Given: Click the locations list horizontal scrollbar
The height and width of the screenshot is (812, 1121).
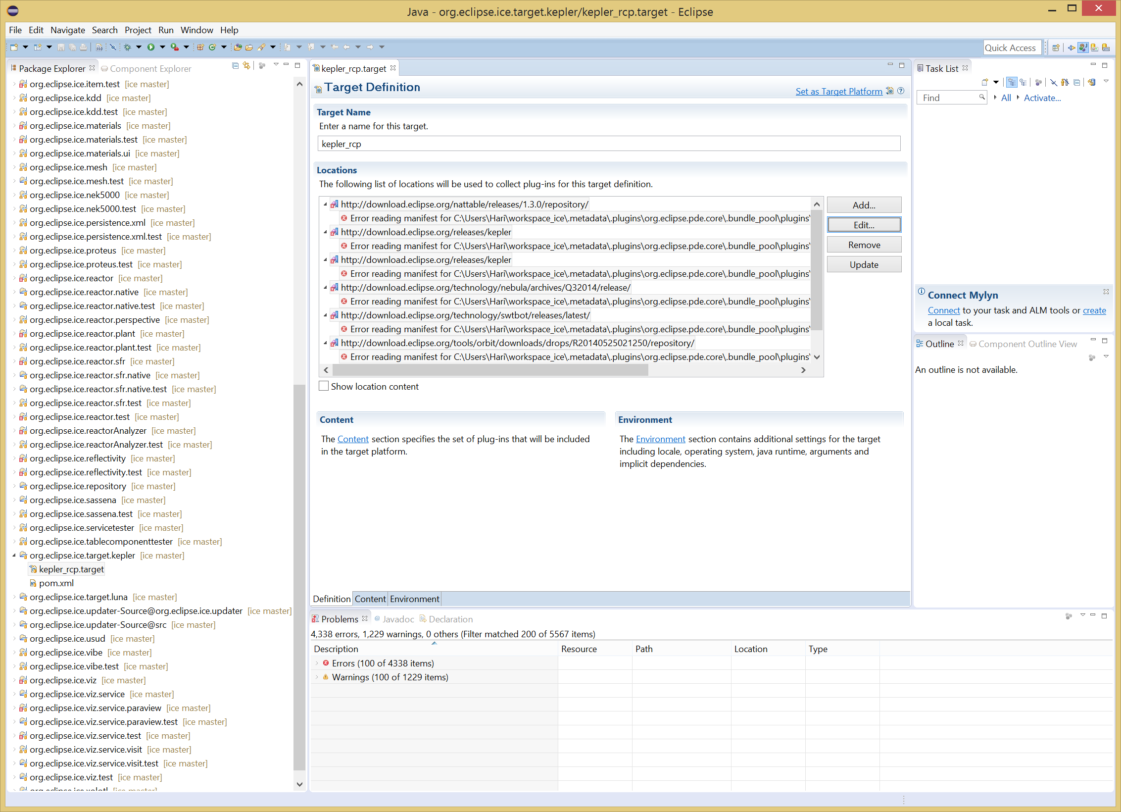Looking at the screenshot, I should click(490, 370).
